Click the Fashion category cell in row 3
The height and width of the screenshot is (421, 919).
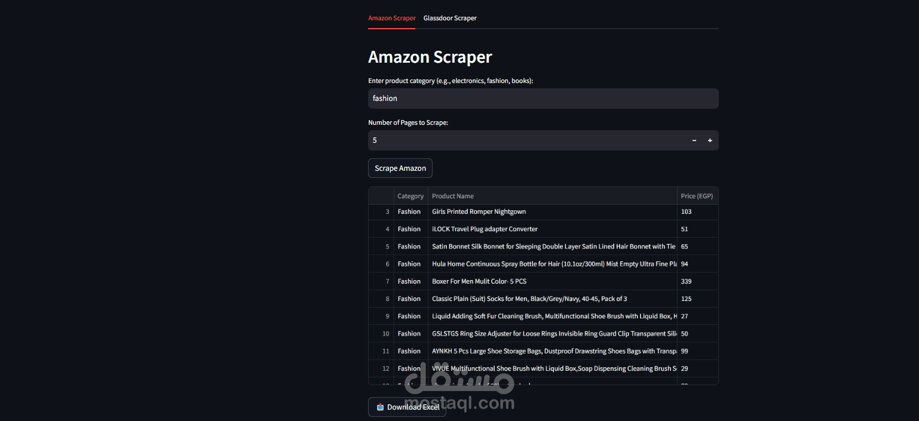(411, 212)
